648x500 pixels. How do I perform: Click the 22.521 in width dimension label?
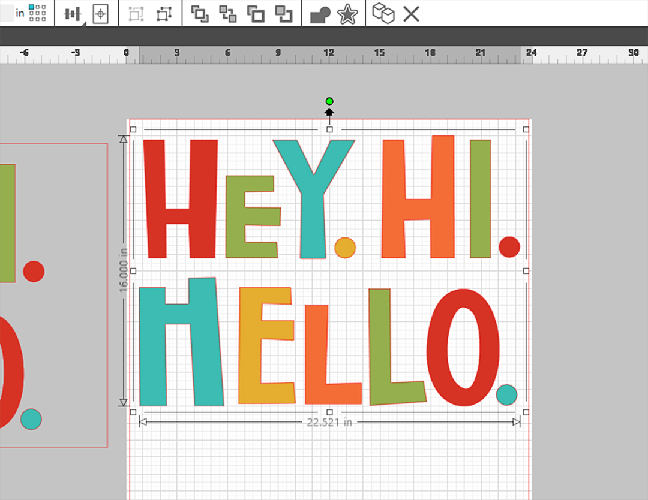(329, 423)
